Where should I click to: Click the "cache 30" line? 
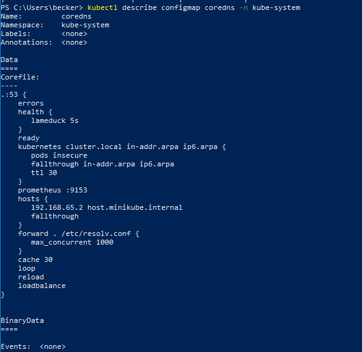click(x=35, y=259)
